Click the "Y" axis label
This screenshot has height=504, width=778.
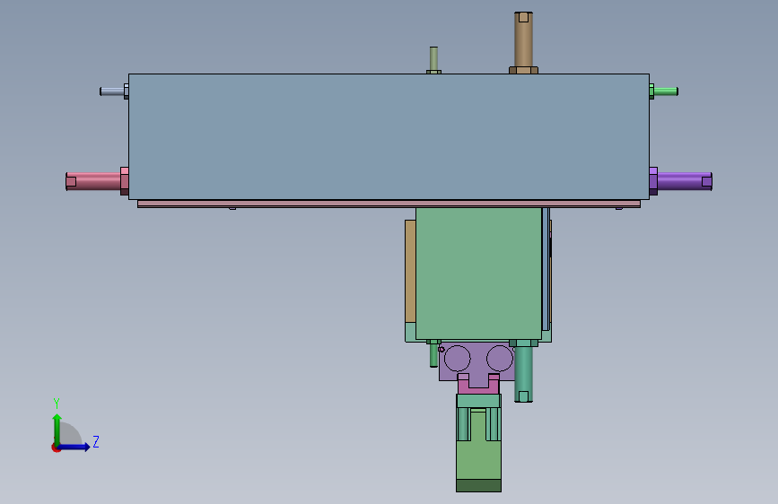point(57,404)
